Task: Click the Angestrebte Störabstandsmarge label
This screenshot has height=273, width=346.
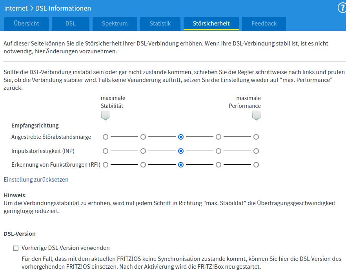Action: point(51,137)
